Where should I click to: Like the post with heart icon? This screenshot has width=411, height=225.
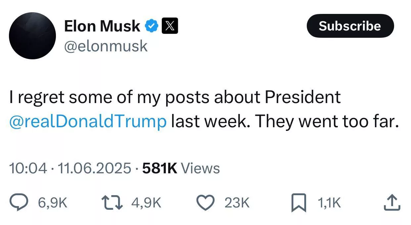coord(206,202)
